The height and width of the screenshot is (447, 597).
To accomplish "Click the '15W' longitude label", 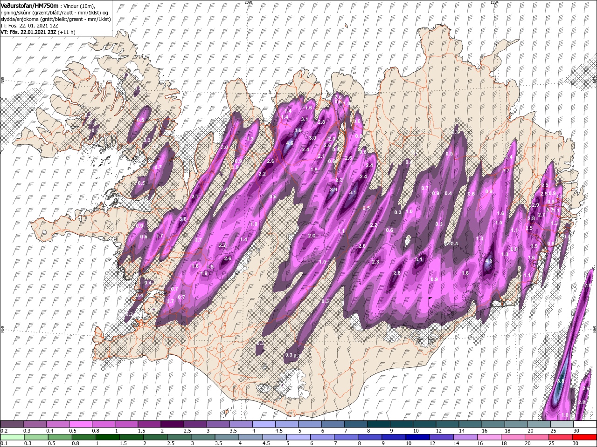I will [494, 2].
